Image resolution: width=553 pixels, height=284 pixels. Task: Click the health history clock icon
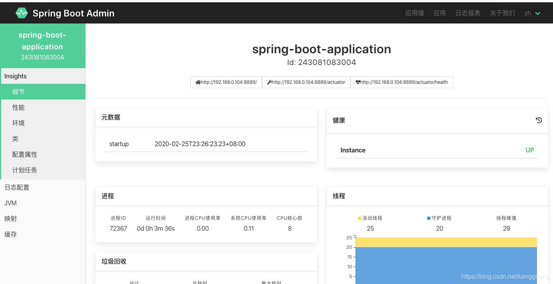pos(539,120)
